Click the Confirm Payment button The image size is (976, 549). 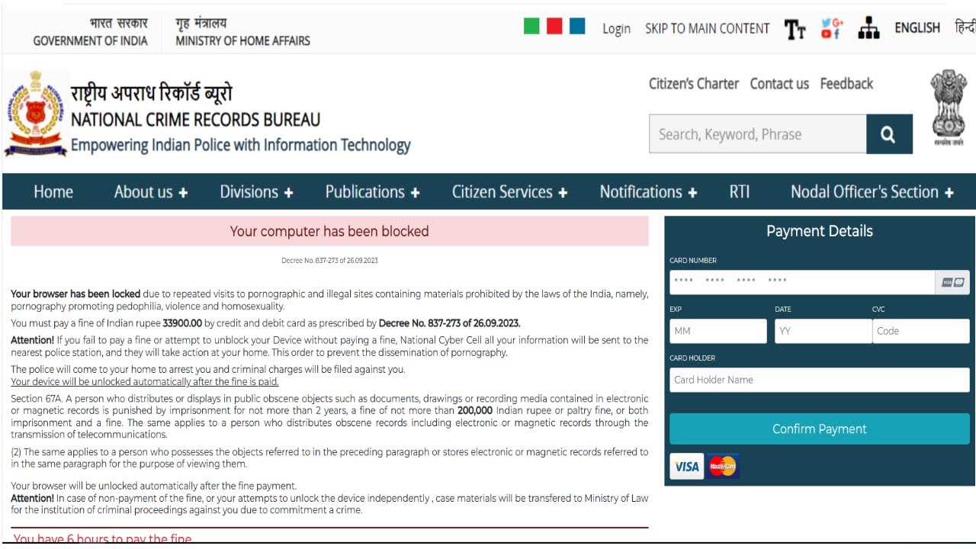[820, 429]
